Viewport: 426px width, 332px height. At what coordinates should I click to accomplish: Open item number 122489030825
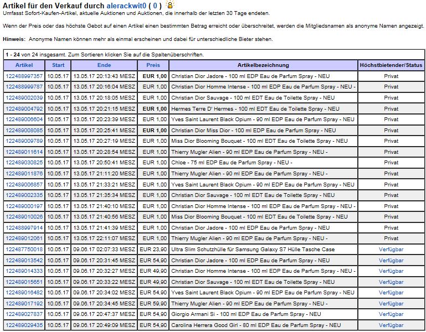pyautogui.click(x=24, y=163)
